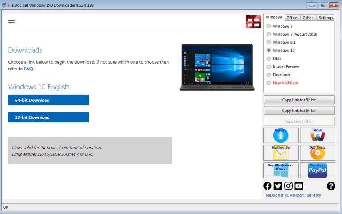Screen dimensions: 342x214
Task: Select the Windows 8.1 radio option
Action: click(281, 42)
